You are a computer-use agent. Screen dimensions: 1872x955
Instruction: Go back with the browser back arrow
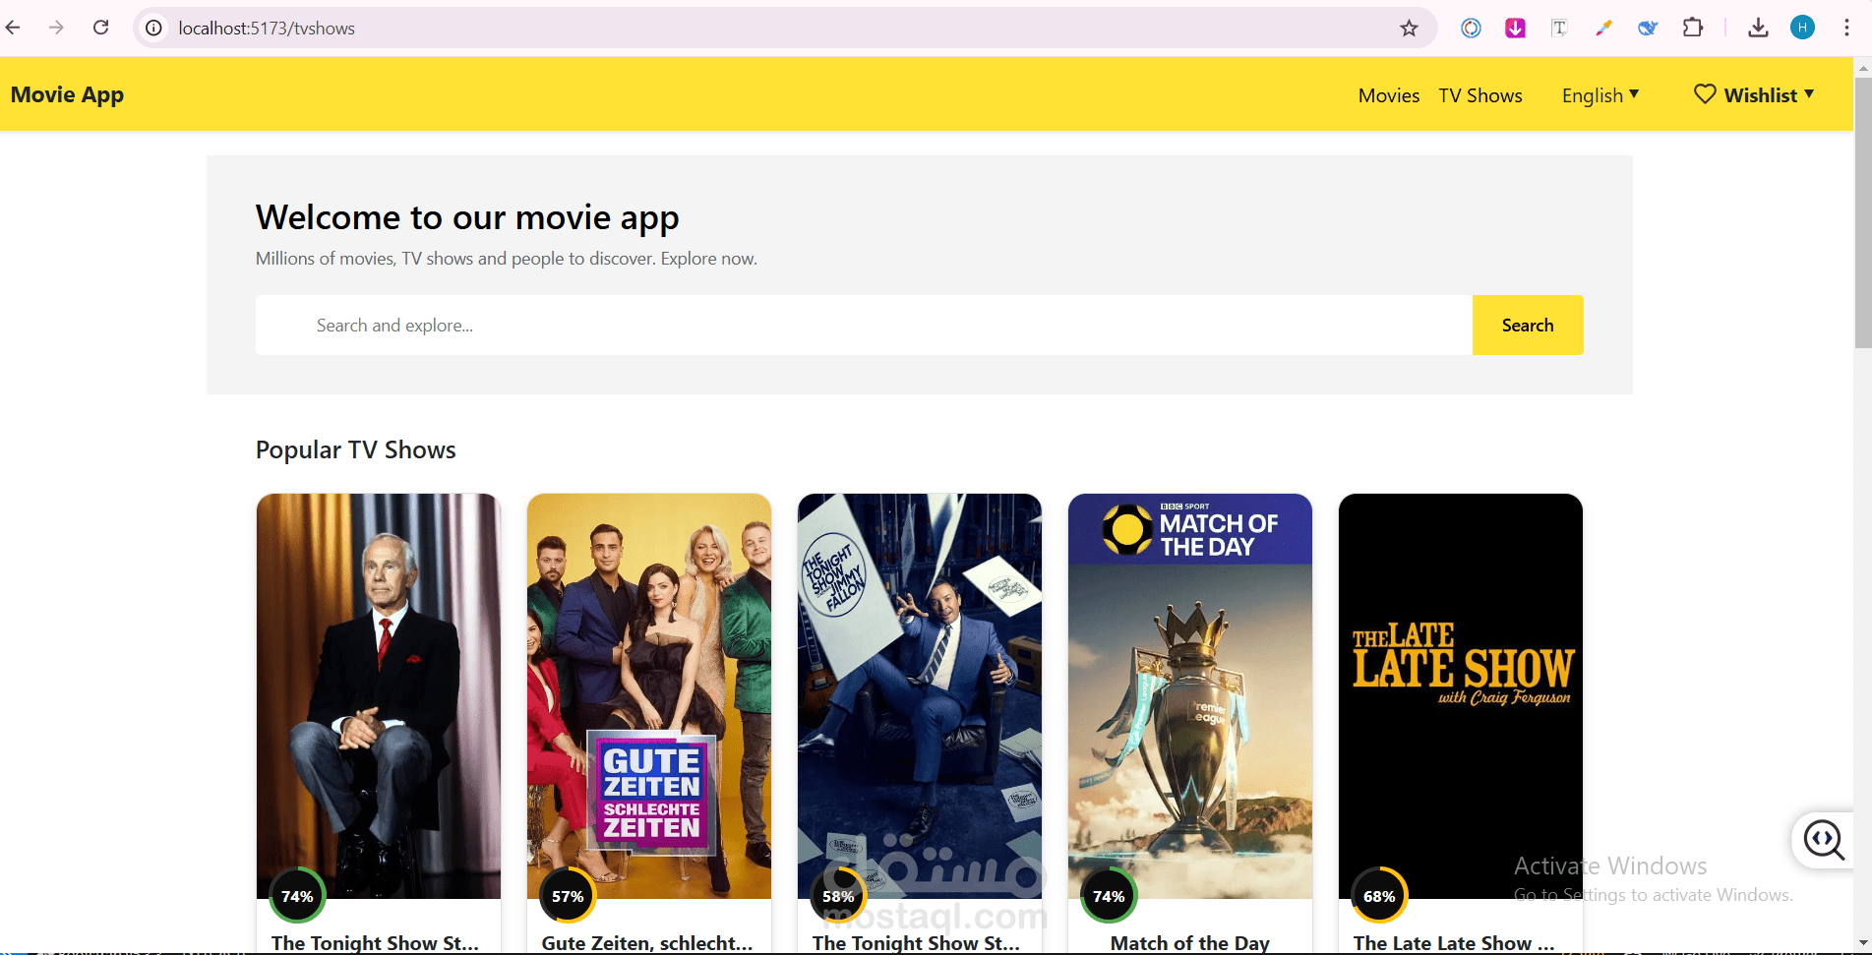pos(13,28)
